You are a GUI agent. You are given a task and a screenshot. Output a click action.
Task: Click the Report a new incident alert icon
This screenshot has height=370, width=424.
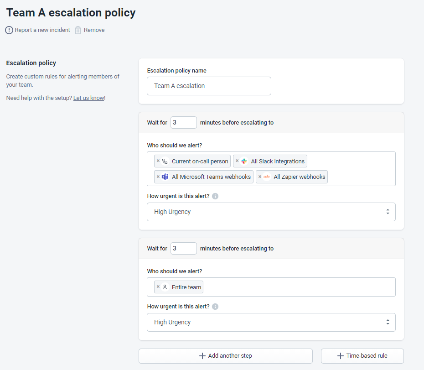point(9,30)
